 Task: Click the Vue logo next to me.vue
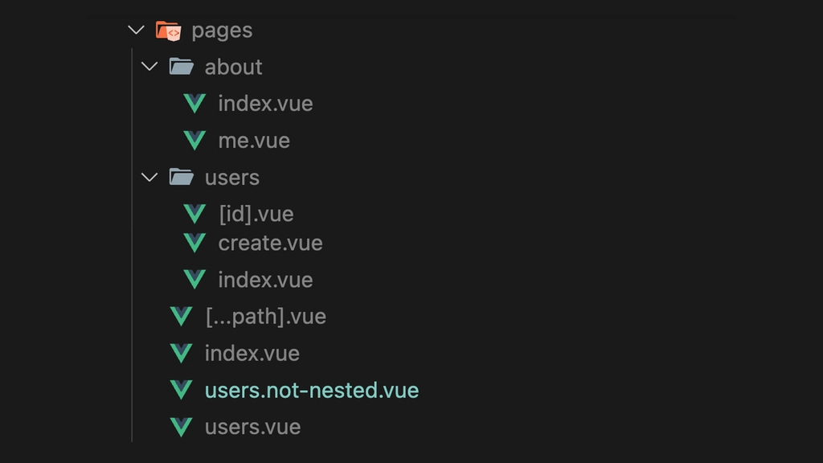point(193,140)
